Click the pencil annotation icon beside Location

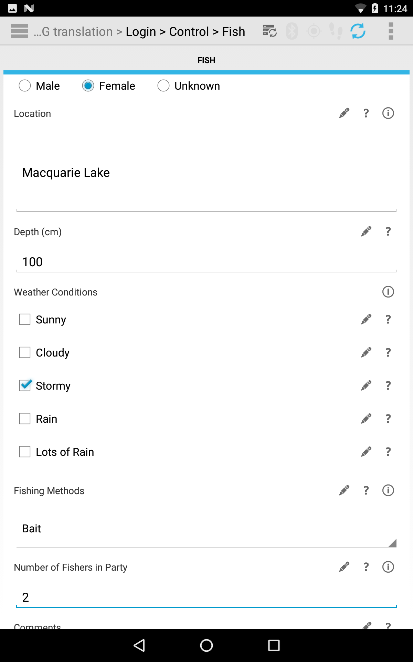pyautogui.click(x=344, y=113)
